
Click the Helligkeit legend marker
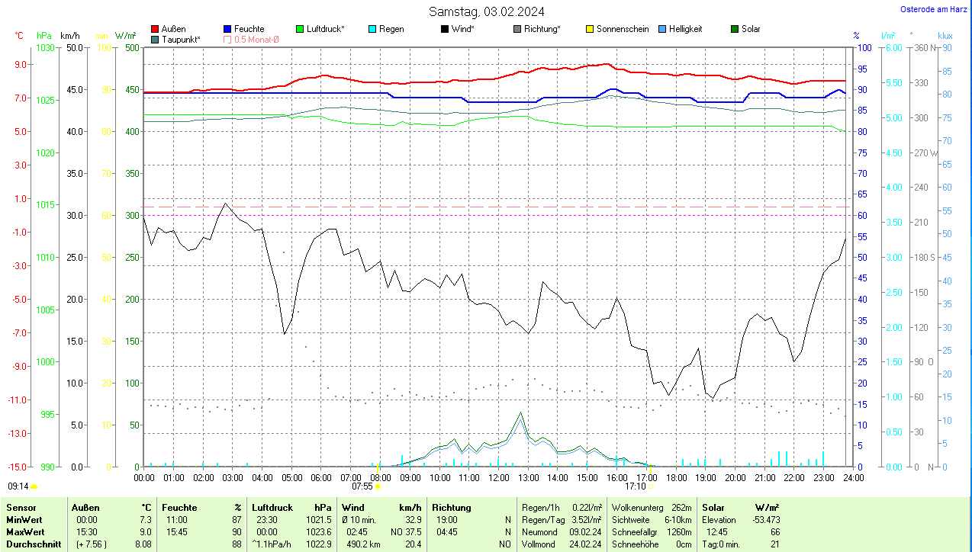pyautogui.click(x=663, y=29)
